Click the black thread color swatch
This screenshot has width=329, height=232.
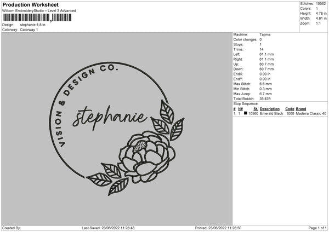click(246, 113)
